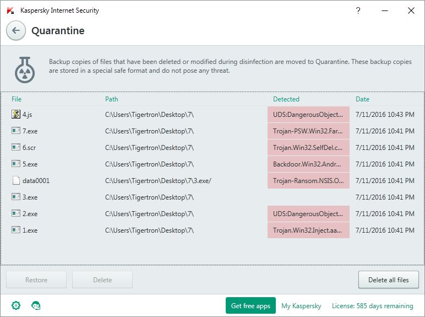425x317 pixels.
Task: Click the 3.exe file icon
Action: [x=16, y=197]
